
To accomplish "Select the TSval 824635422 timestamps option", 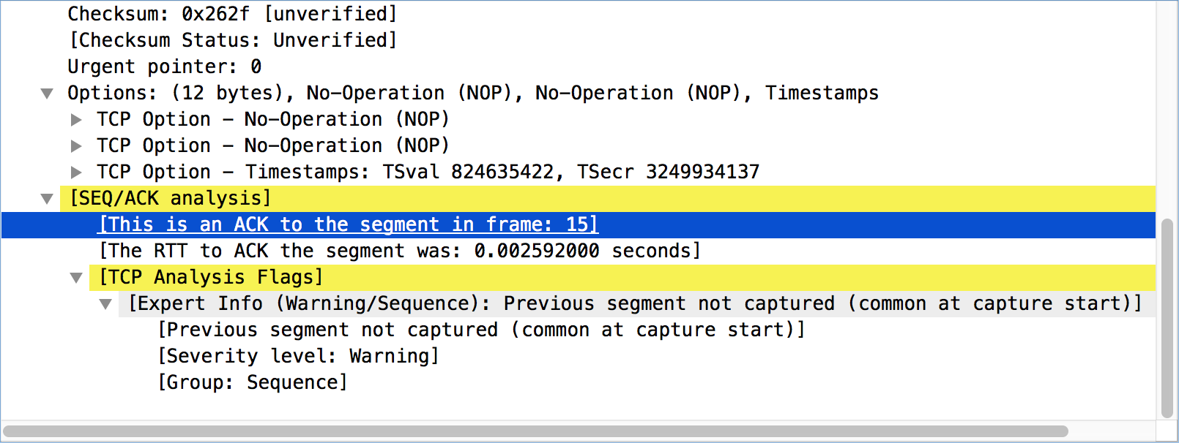I will point(428,172).
